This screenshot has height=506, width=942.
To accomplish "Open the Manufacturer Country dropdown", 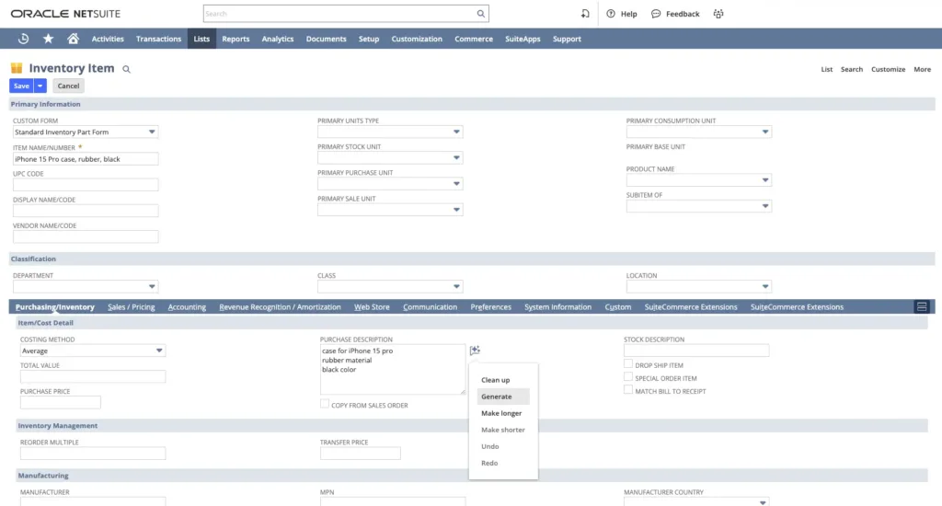I will 763,501.
